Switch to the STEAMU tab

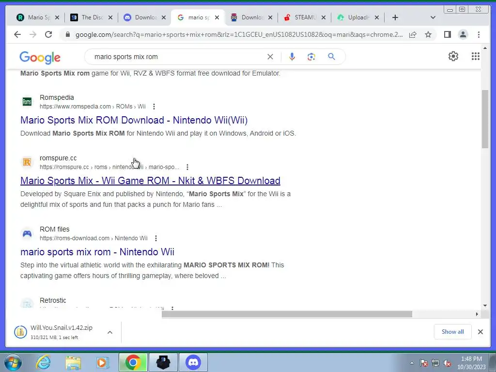(305, 17)
